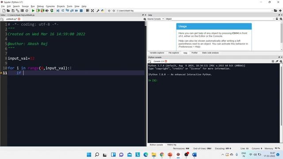
Task: Click the Windows Start button
Action: click(89, 155)
